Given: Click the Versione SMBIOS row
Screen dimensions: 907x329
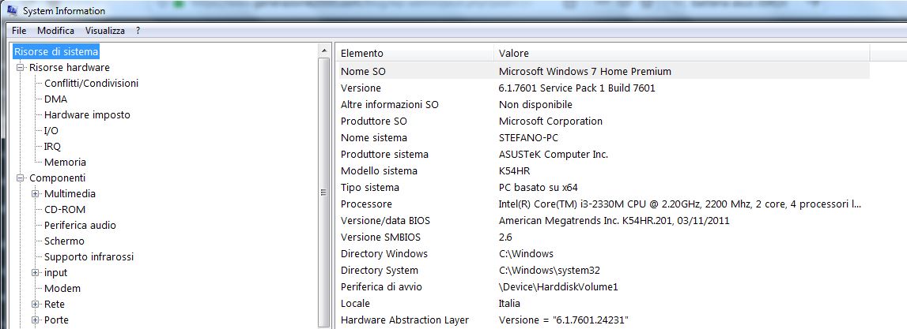Looking at the screenshot, I should 603,237.
